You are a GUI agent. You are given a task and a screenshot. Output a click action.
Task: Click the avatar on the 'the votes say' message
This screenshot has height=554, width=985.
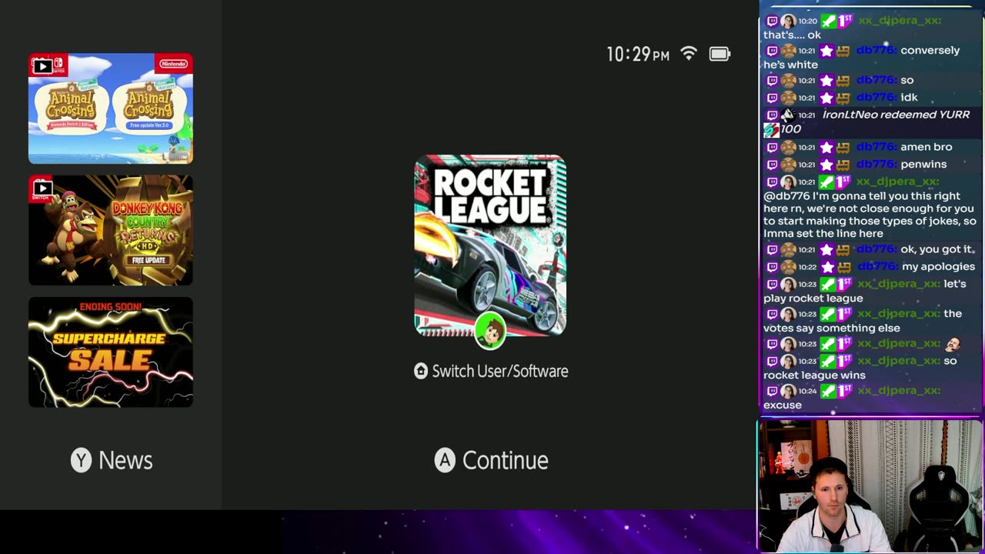[x=788, y=314]
